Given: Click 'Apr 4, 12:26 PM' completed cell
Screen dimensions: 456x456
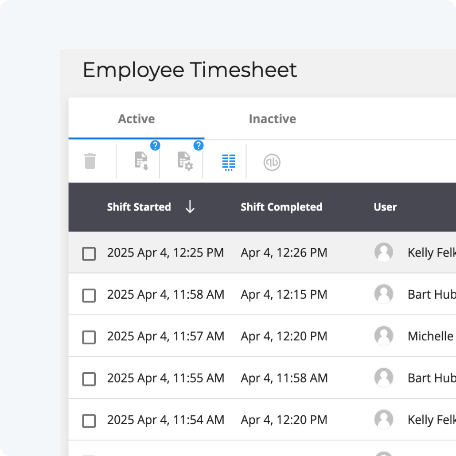Looking at the screenshot, I should [x=284, y=253].
